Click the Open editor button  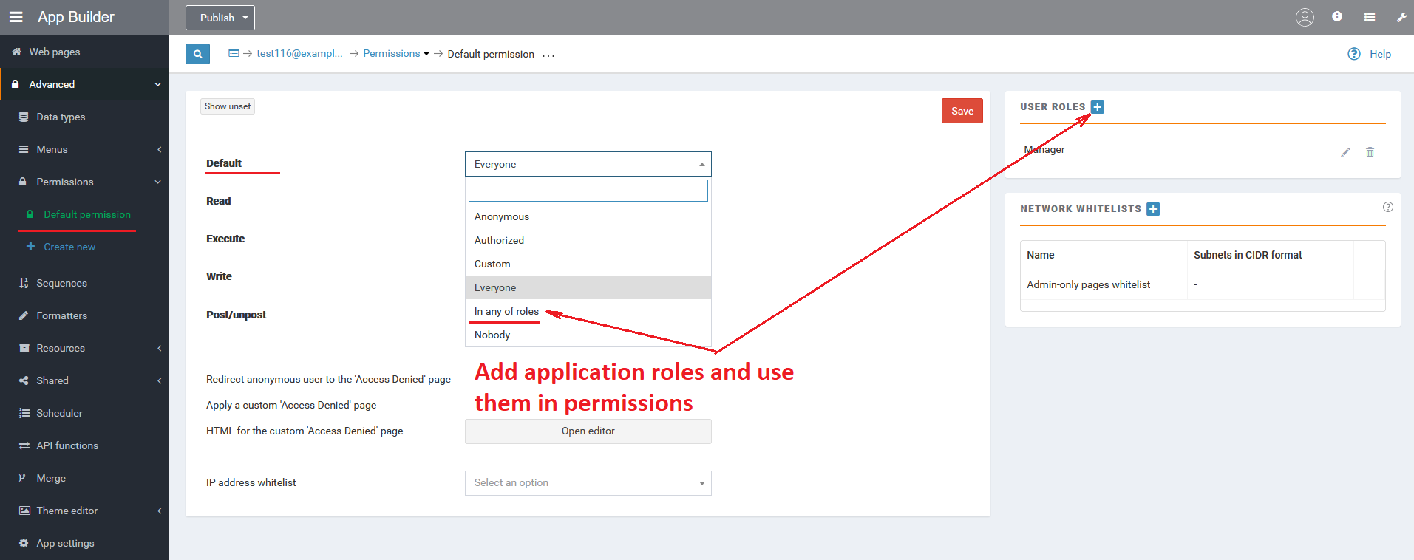point(588,431)
